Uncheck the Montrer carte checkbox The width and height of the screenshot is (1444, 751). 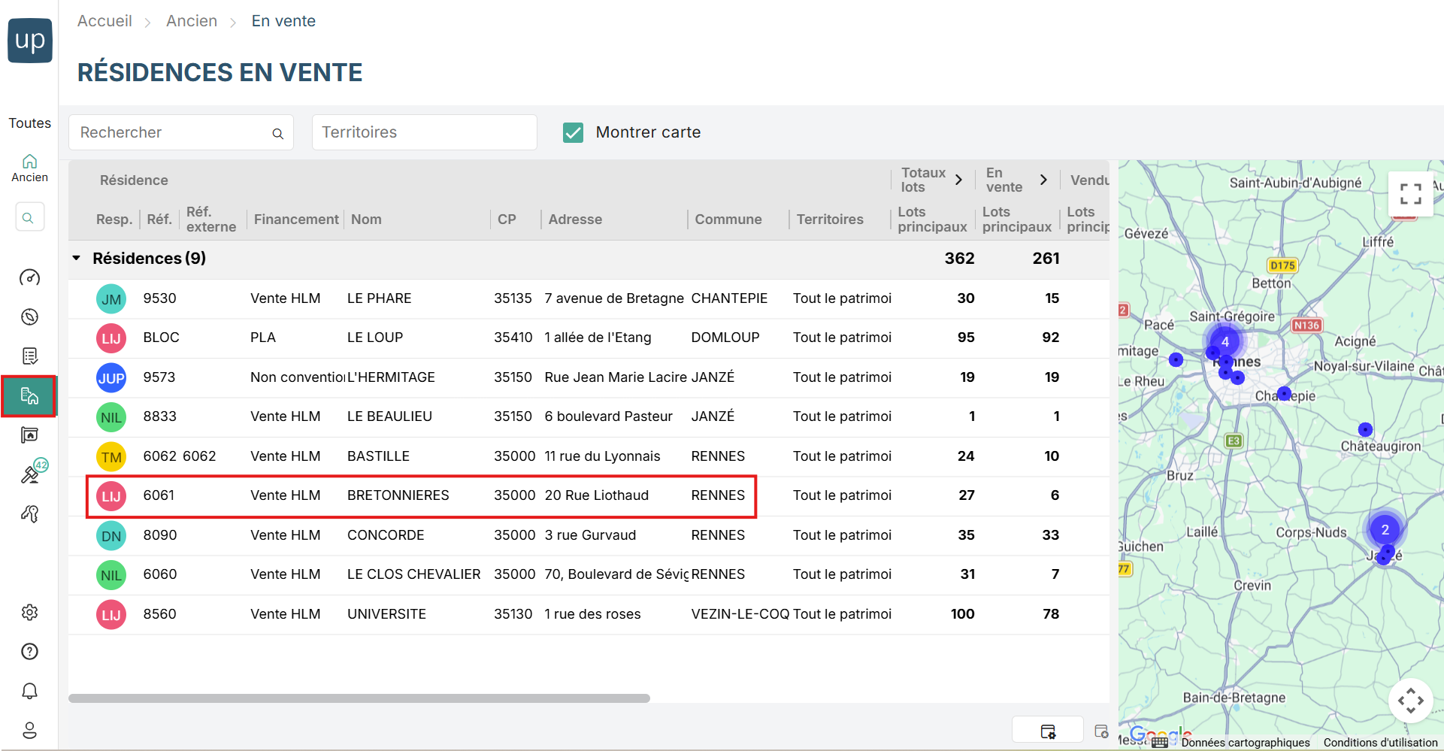click(x=573, y=133)
